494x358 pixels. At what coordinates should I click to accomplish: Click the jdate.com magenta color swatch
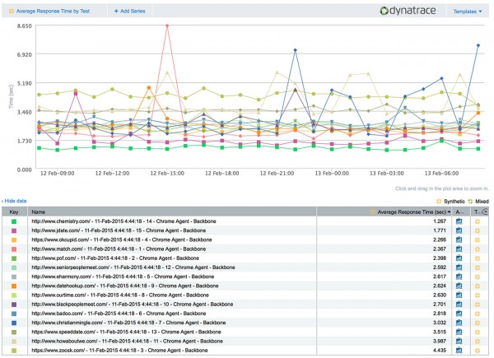14,230
